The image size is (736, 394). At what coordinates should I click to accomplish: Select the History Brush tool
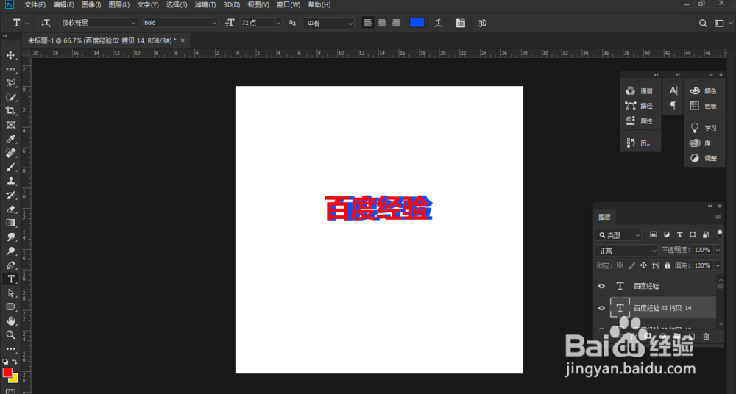click(11, 195)
